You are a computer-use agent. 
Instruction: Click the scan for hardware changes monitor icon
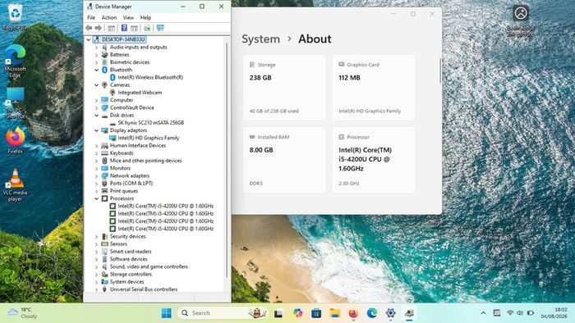pyautogui.click(x=160, y=28)
